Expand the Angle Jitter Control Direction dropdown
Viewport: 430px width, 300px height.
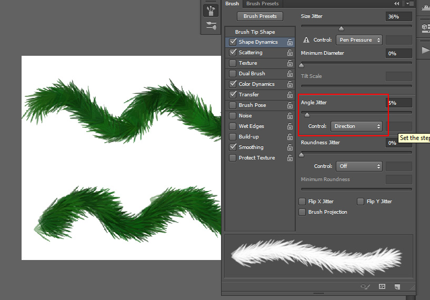point(356,126)
